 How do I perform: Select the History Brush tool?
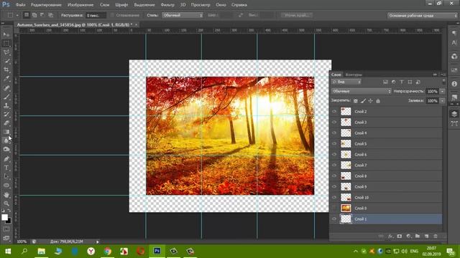6,114
